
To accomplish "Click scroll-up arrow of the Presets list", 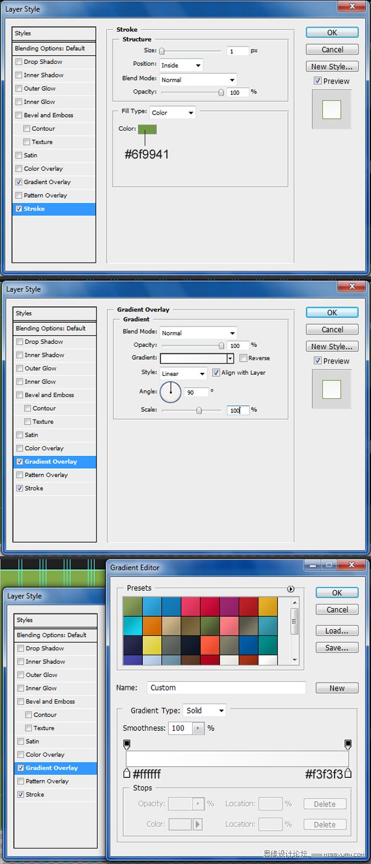I will [294, 602].
